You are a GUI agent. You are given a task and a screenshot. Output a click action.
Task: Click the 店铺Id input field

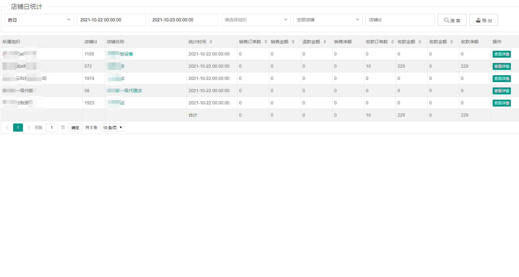[399, 20]
